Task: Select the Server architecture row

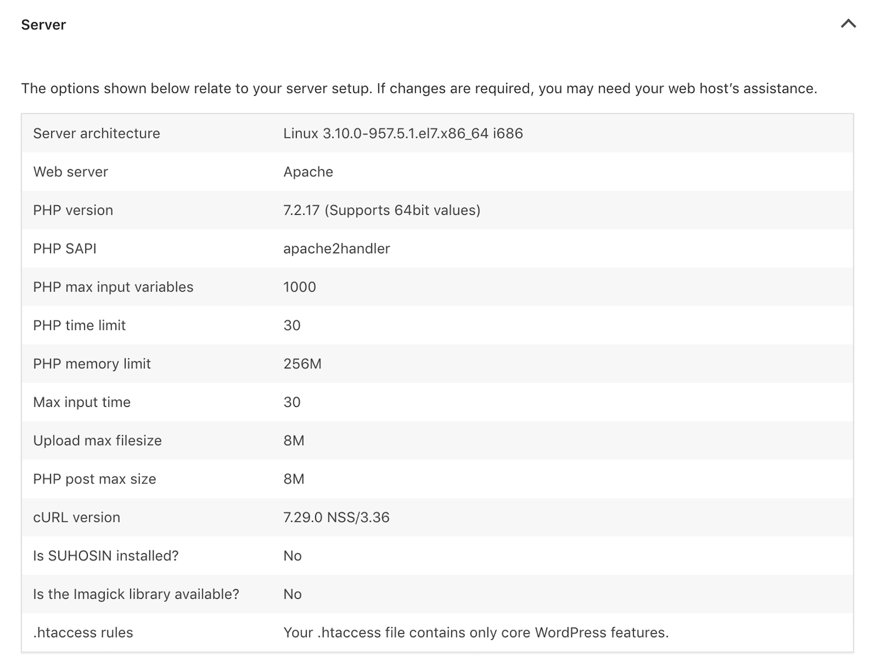Action: click(96, 133)
